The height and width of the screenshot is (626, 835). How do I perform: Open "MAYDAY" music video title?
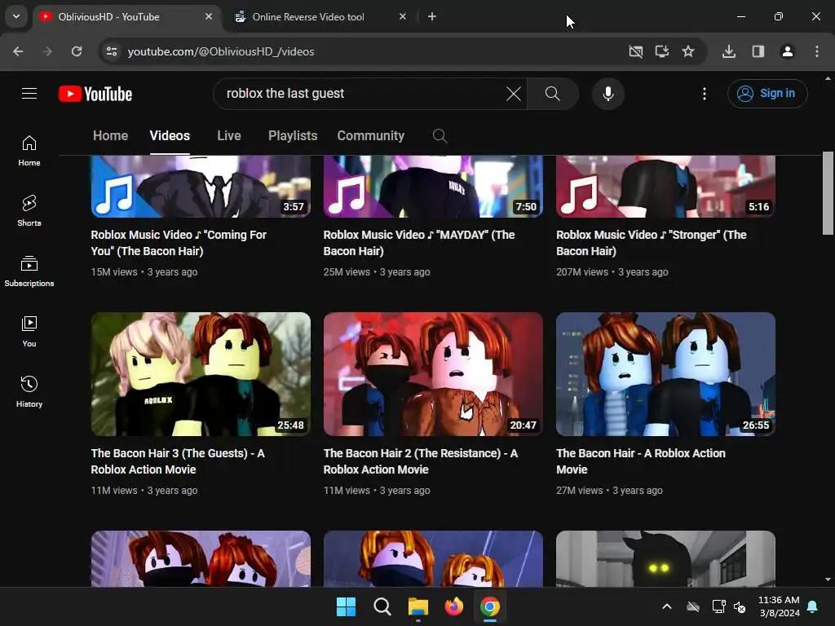419,243
